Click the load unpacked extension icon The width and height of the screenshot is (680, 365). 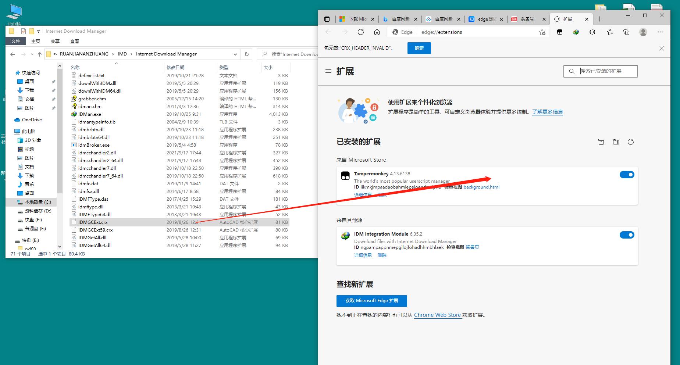(616, 142)
